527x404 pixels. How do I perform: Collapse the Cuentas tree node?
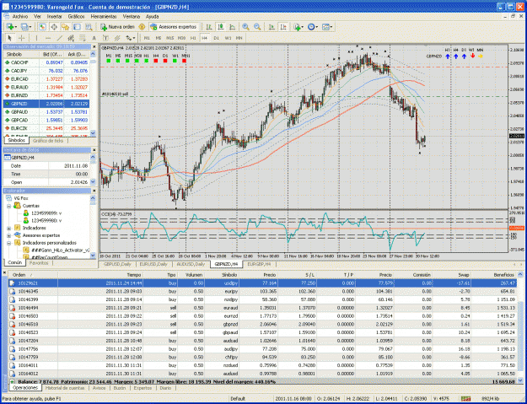pos(8,206)
